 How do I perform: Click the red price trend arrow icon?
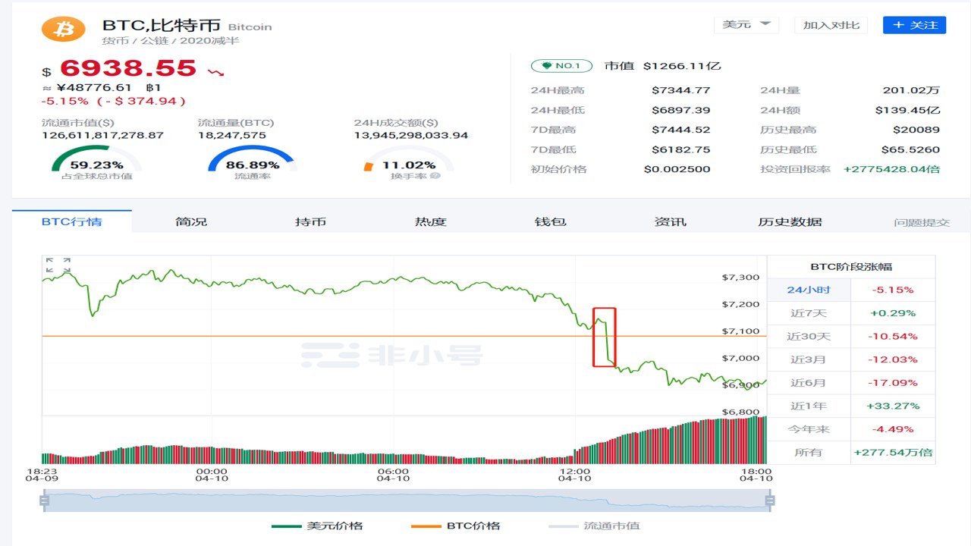click(x=216, y=72)
